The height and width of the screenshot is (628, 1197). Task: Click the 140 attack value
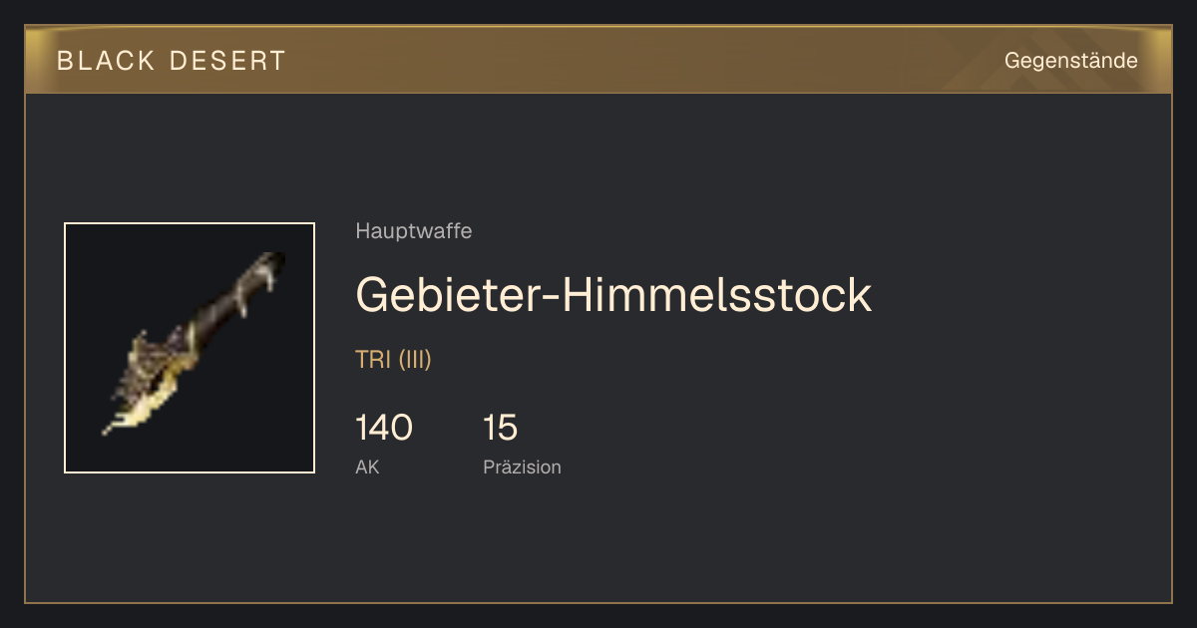coord(384,428)
